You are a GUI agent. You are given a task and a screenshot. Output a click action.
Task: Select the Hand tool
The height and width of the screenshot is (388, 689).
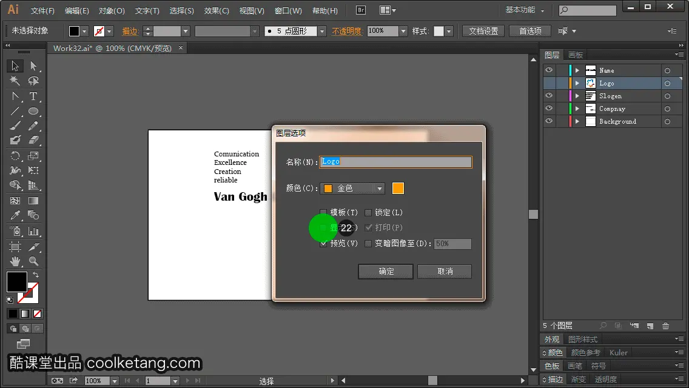[15, 261]
